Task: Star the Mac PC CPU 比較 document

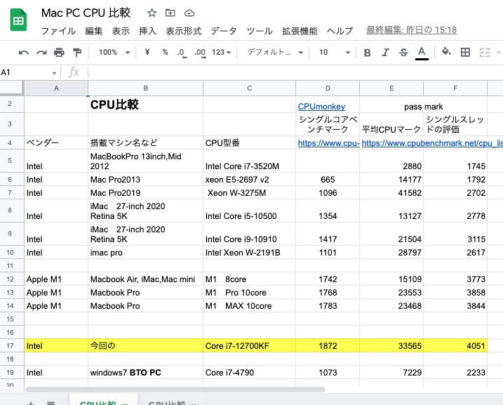Action: pyautogui.click(x=152, y=13)
